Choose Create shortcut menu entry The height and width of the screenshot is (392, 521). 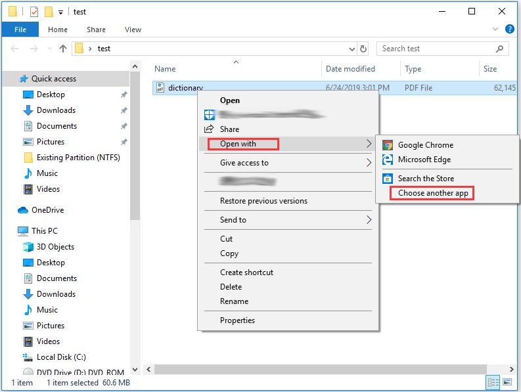pos(246,272)
